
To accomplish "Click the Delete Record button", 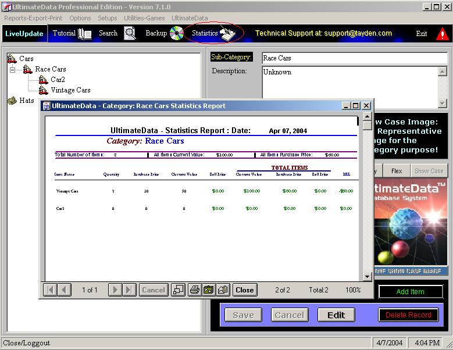I will point(408,315).
